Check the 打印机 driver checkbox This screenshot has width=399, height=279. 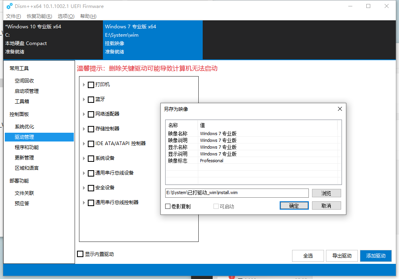[91, 84]
